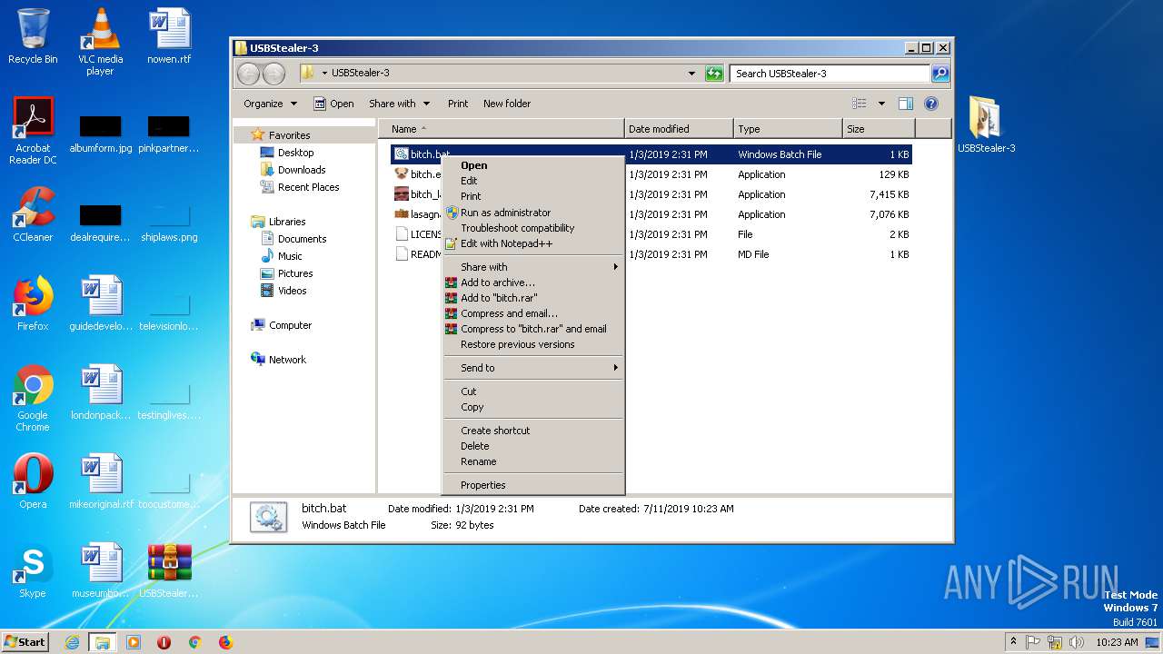
Task: Choose Open in the context menu
Action: coord(532,165)
